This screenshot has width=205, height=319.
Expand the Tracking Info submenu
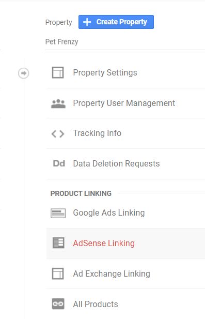click(x=125, y=133)
